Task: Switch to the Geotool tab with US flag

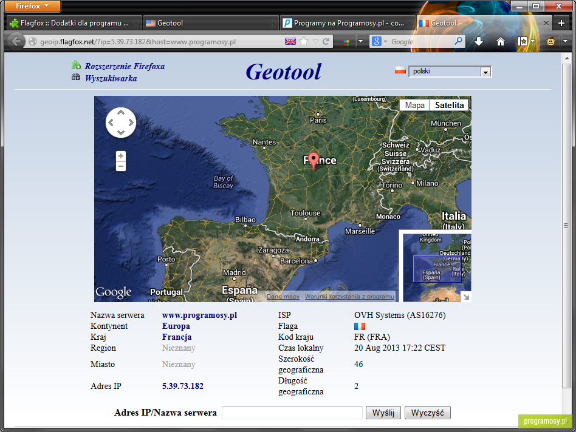Action: click(x=210, y=23)
